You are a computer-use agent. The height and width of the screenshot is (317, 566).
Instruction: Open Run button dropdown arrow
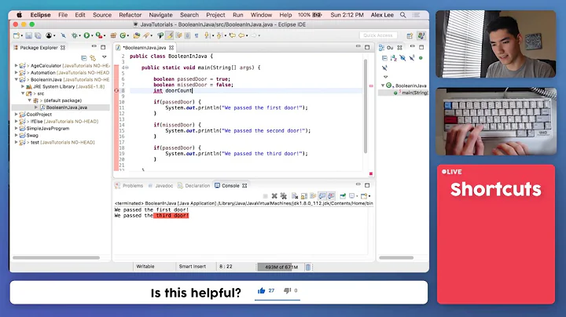click(92, 35)
